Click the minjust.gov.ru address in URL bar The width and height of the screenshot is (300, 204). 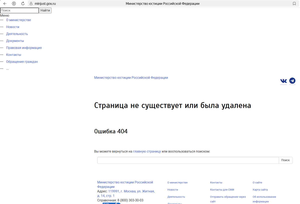[45, 4]
